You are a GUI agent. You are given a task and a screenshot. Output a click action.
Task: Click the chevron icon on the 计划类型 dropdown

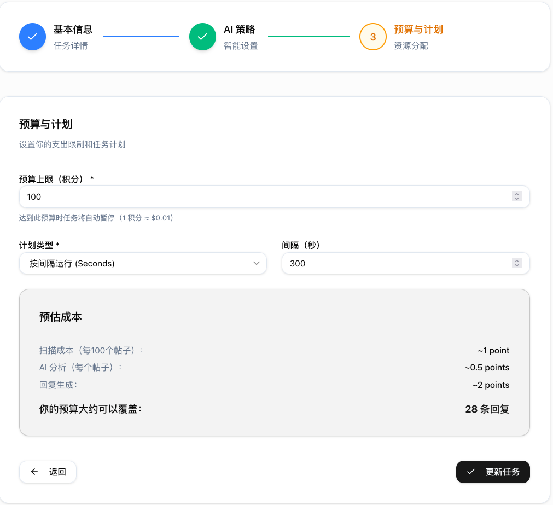[256, 263]
